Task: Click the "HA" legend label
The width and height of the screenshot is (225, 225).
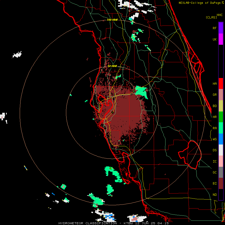Action: (x=214, y=83)
